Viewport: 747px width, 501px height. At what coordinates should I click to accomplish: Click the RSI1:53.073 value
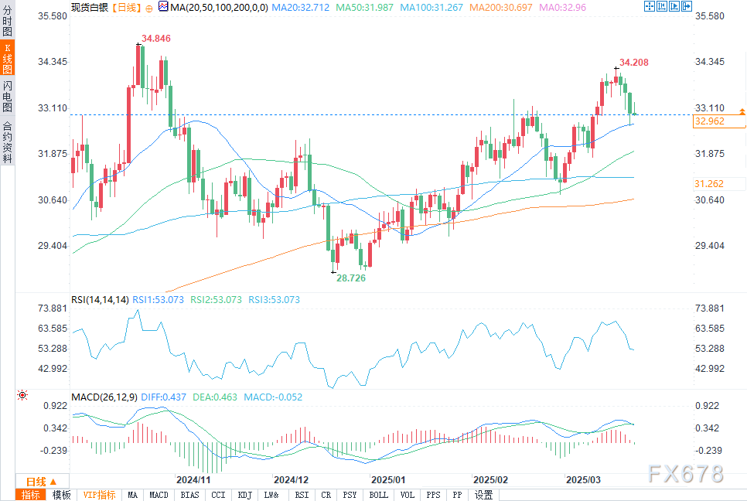158,299
